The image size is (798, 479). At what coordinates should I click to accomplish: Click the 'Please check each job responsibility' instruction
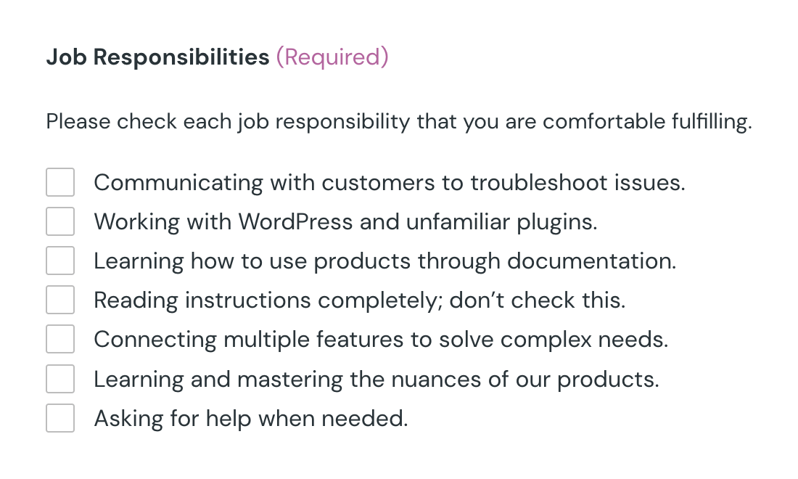pyautogui.click(x=399, y=122)
